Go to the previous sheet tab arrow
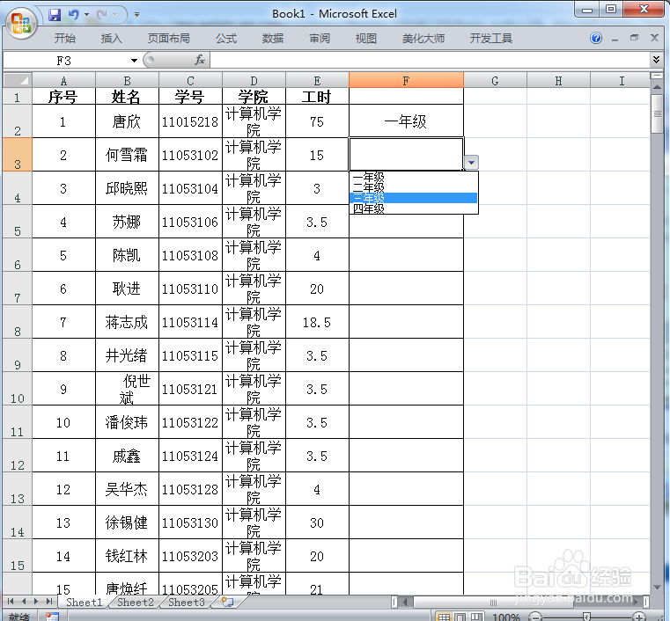Image resolution: width=670 pixels, height=621 pixels. pyautogui.click(x=24, y=602)
